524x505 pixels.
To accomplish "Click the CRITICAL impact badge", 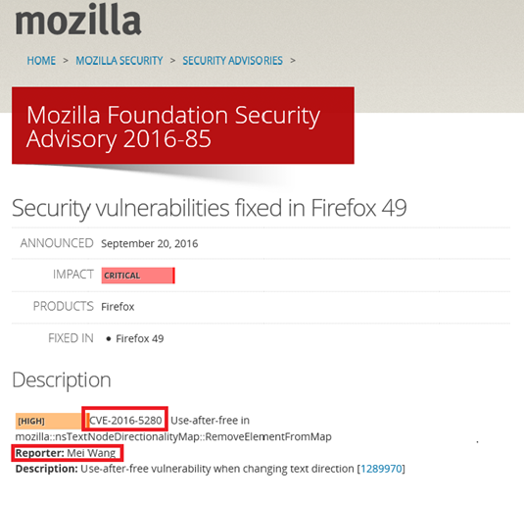I will coord(138,276).
